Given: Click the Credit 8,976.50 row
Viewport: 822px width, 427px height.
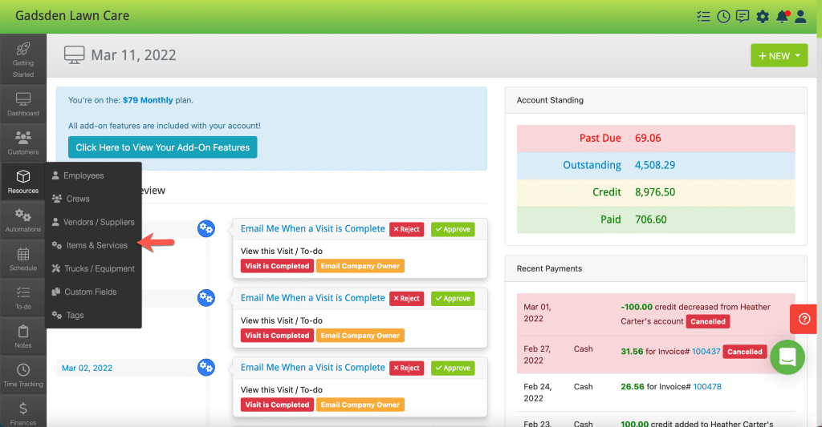Looking at the screenshot, I should (x=656, y=192).
